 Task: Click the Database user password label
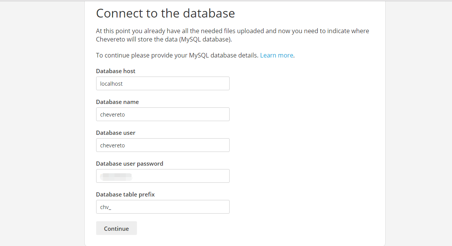click(x=129, y=164)
